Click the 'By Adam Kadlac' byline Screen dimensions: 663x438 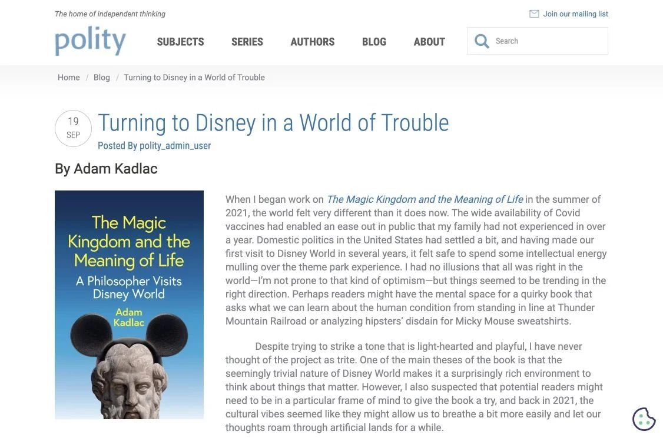106,169
